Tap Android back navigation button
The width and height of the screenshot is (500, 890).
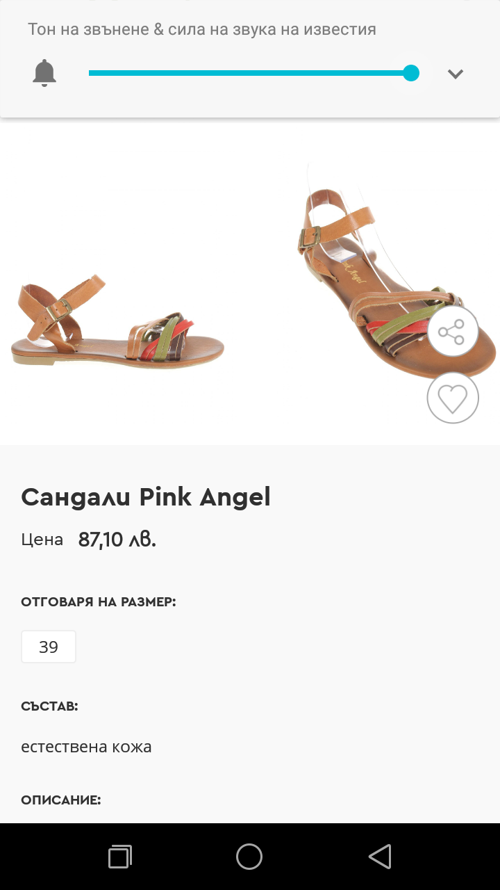tap(380, 857)
